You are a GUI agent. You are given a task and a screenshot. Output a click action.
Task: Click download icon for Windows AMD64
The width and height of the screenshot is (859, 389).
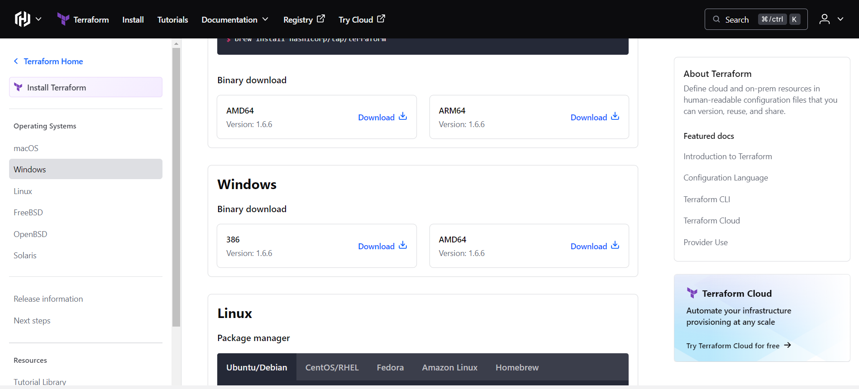(x=615, y=245)
